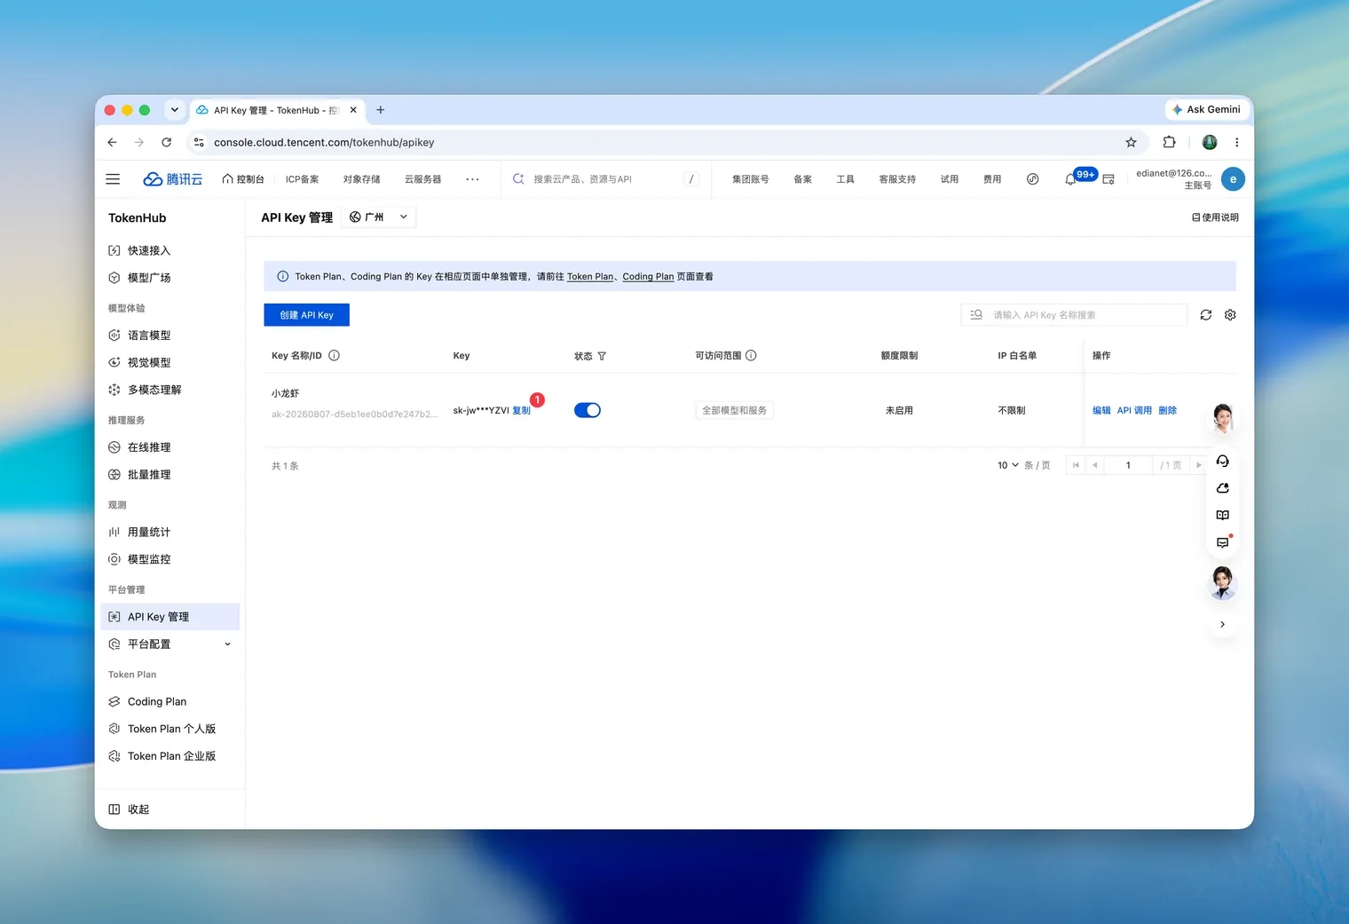Toggle the 小龙虾 key status switch
1349x924 pixels.
coord(588,410)
